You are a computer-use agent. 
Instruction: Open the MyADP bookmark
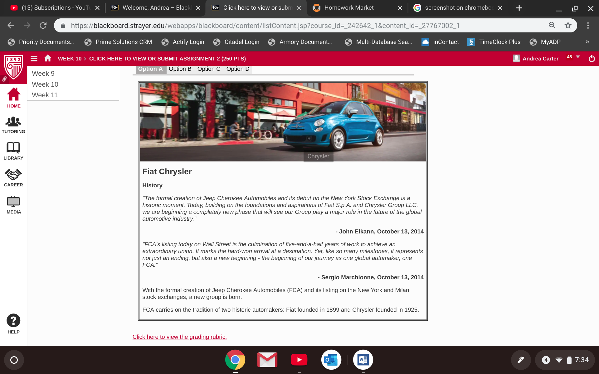(x=545, y=42)
